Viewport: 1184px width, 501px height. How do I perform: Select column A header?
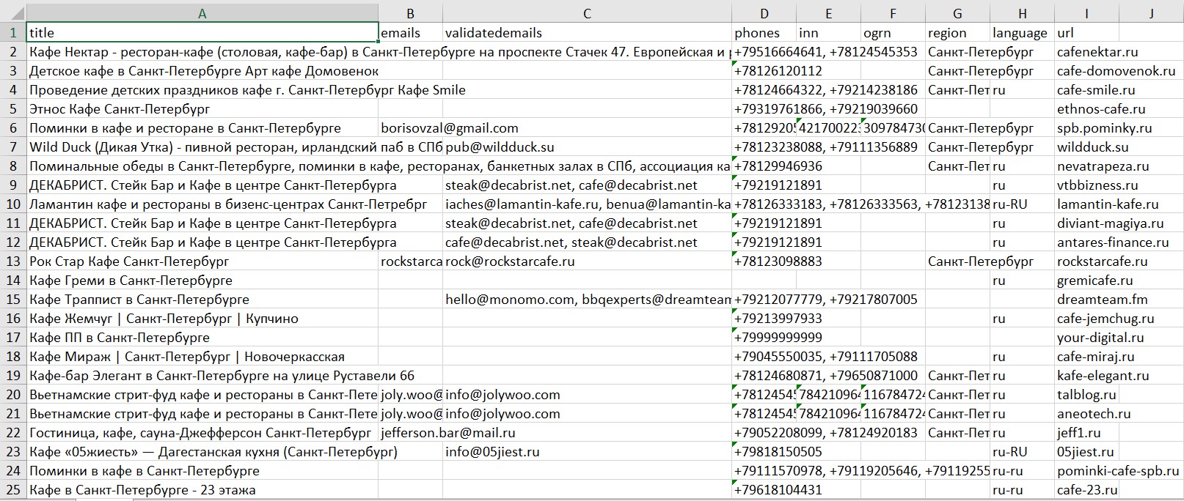coord(202,13)
